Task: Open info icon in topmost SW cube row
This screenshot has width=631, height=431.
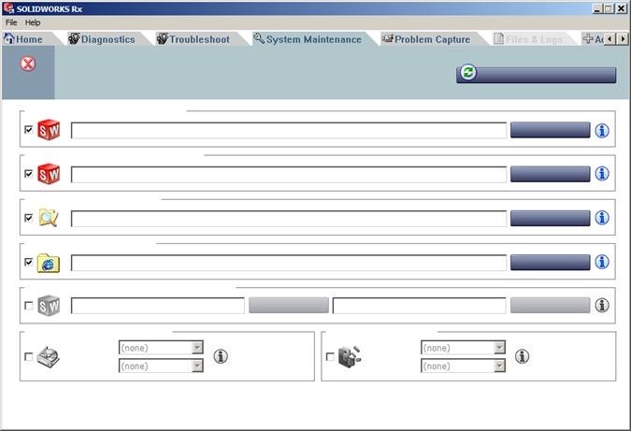Action: coord(602,130)
